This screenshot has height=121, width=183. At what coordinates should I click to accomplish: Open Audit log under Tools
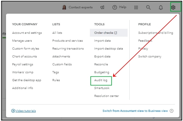[101, 80]
